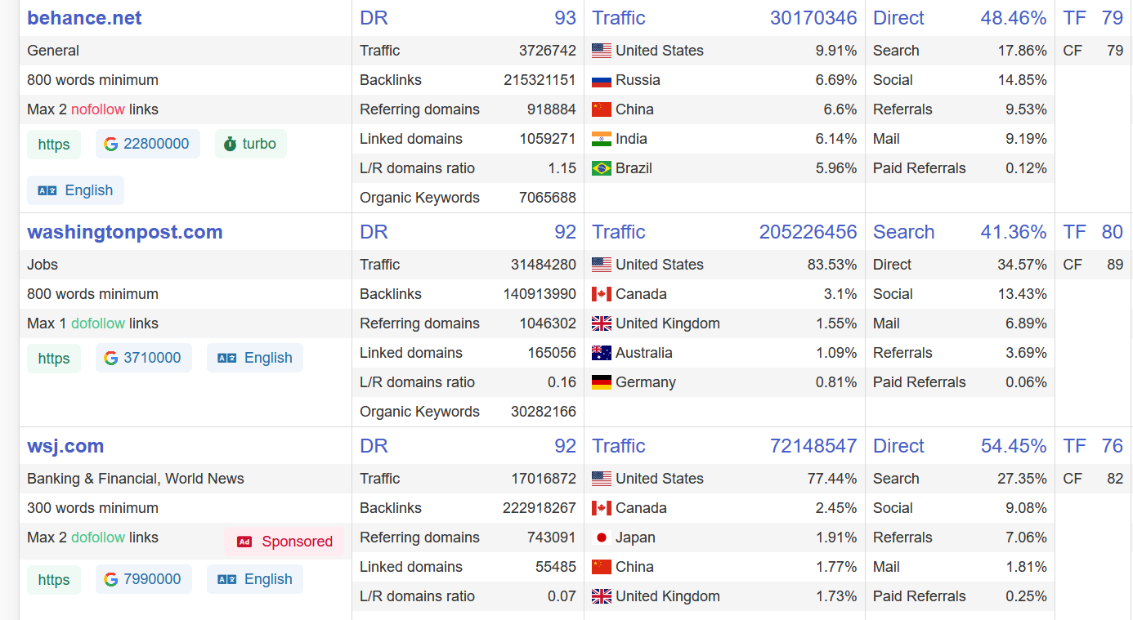The height and width of the screenshot is (620, 1133).
Task: Click the https badge on washingtonpost.com
Action: (54, 359)
